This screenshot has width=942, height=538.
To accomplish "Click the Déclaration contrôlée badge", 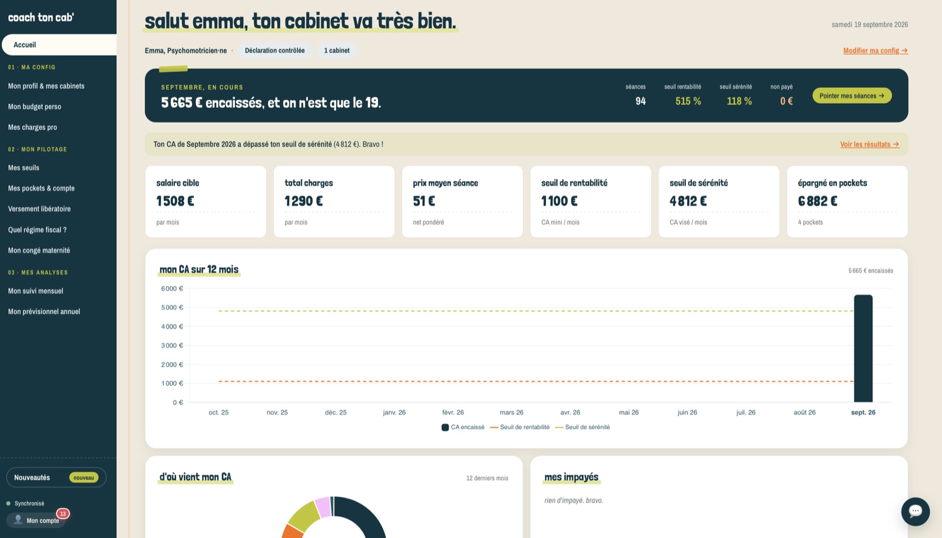I will [275, 51].
